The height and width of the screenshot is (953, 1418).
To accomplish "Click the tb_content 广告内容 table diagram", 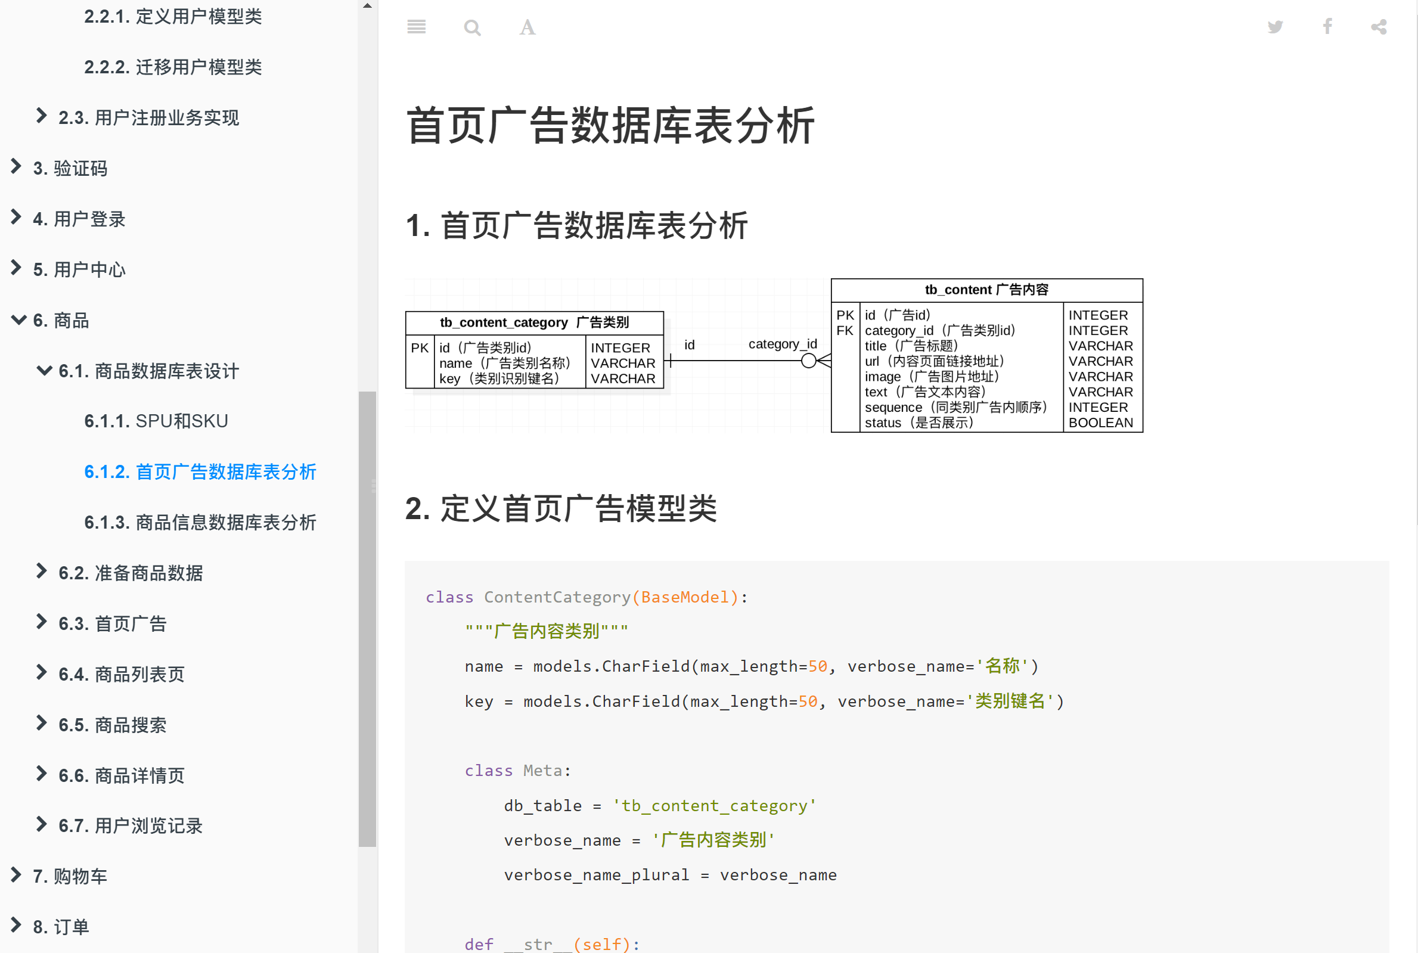I will point(987,356).
